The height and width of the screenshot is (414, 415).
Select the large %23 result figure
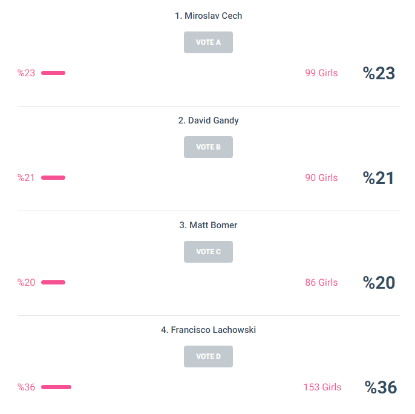point(379,73)
